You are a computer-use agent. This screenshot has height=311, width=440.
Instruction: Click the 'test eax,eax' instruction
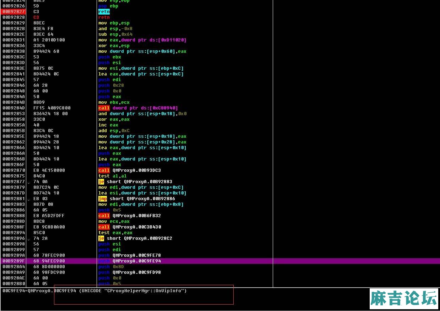point(115,233)
